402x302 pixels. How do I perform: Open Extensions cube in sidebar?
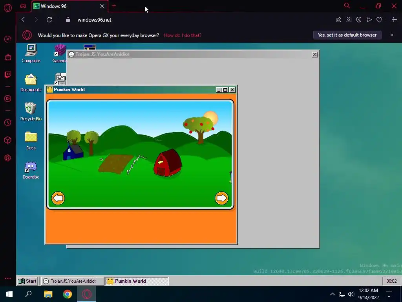pos(8,140)
